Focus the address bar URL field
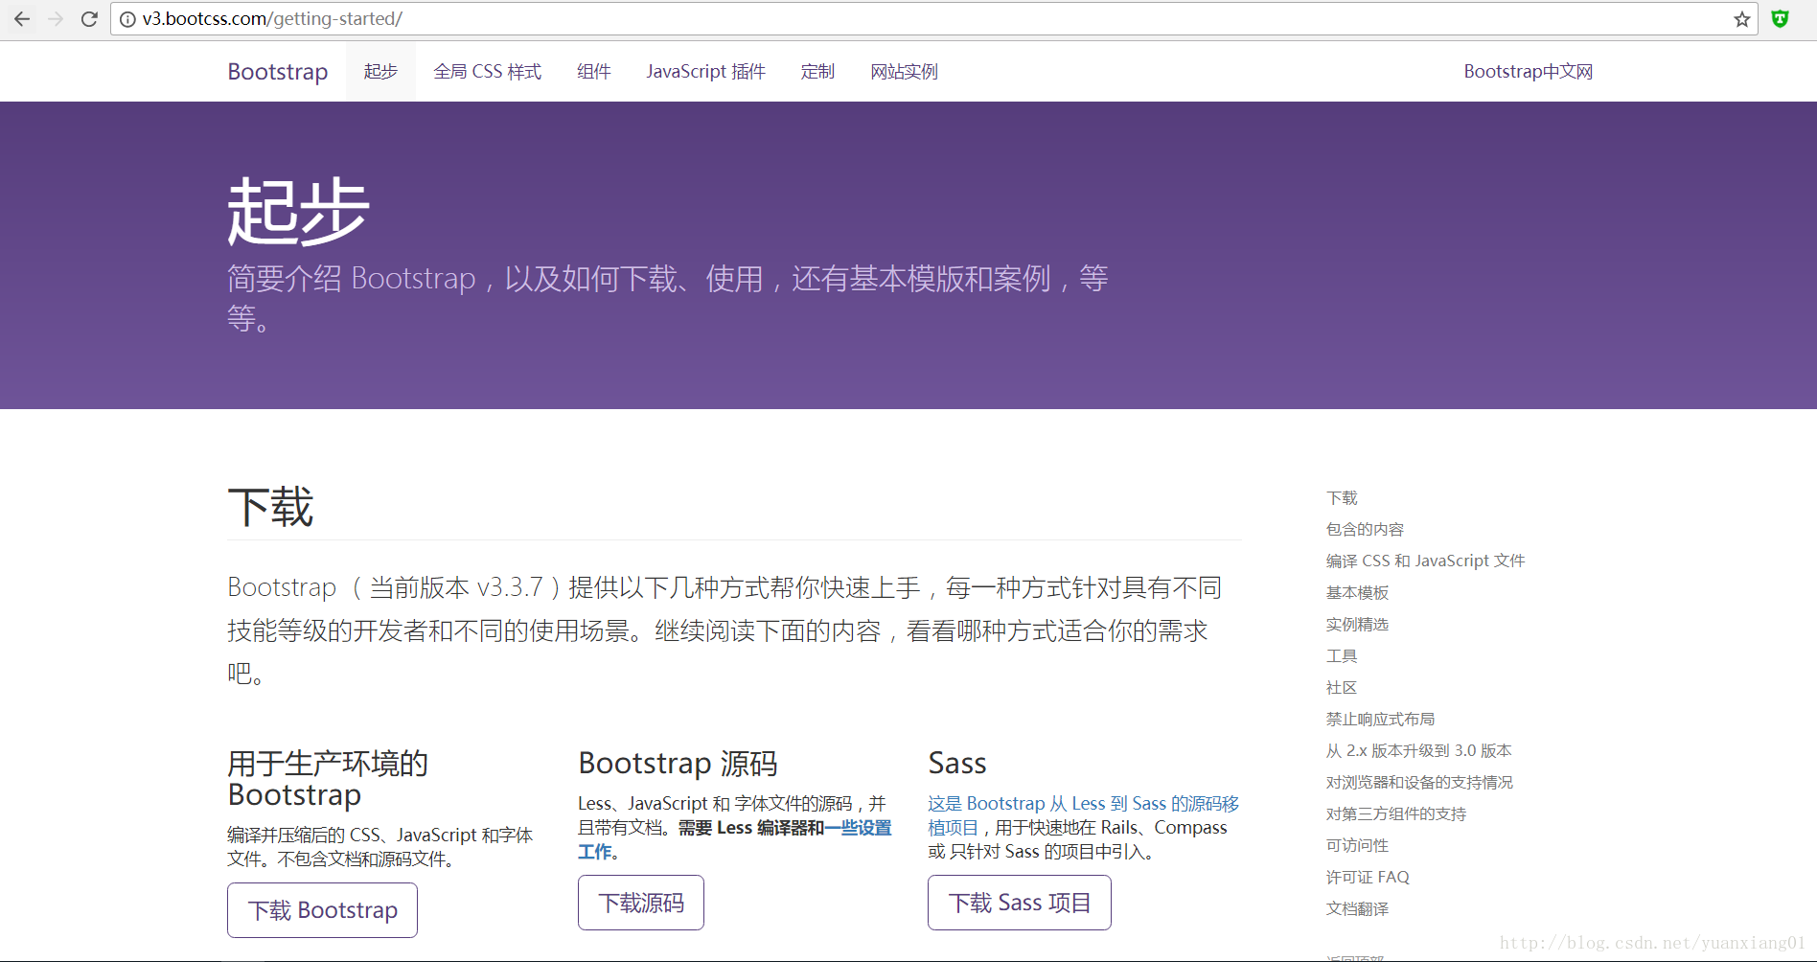Screen dimensions: 1817x962 934,19
